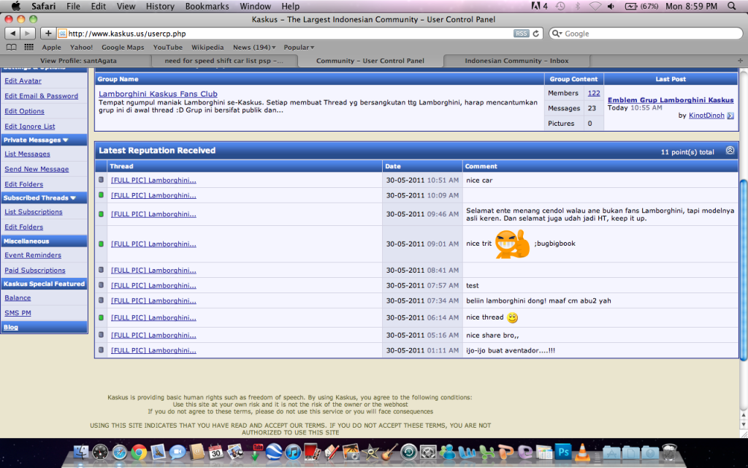Open the SMS PM link
Image resolution: width=748 pixels, height=468 pixels.
pyautogui.click(x=18, y=313)
